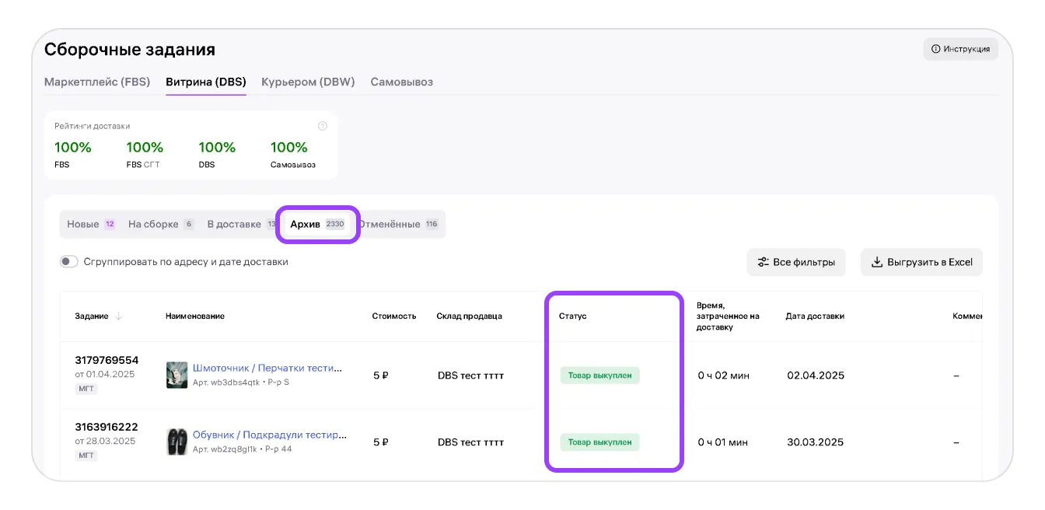The image size is (1045, 510).
Task: Open the Инструкция help button
Action: coord(960,49)
